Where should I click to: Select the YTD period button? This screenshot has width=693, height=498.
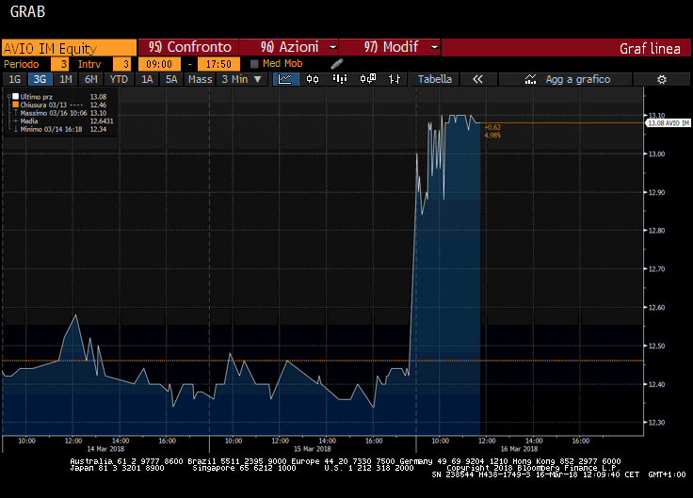pos(119,80)
